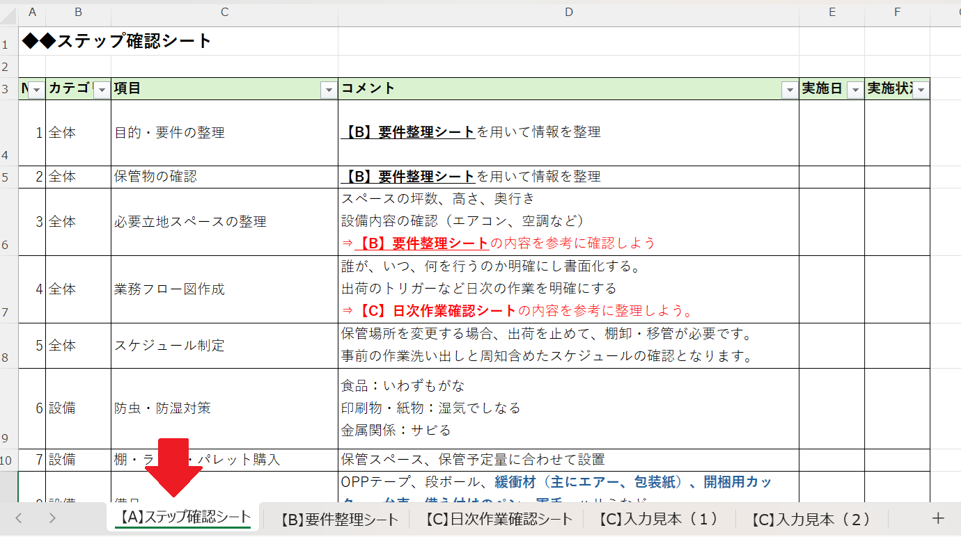Click red 【C】日次作業確認シート text in 業務フロー図作成 row
This screenshot has height=537, width=961.
437,310
